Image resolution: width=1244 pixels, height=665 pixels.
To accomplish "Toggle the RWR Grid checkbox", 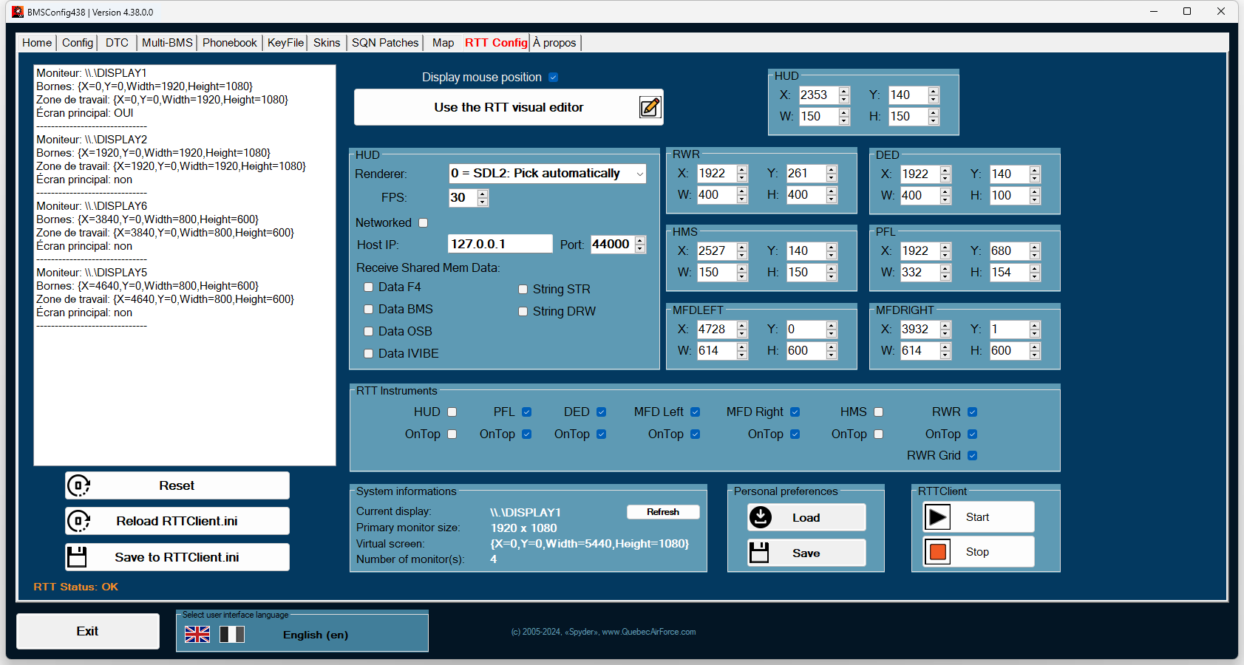I will (973, 455).
